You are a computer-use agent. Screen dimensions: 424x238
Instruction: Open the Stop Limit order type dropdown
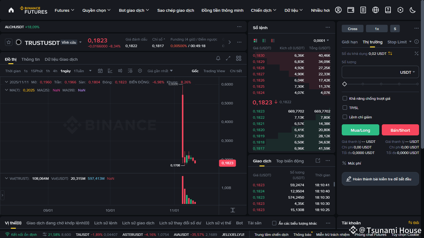pos(399,42)
